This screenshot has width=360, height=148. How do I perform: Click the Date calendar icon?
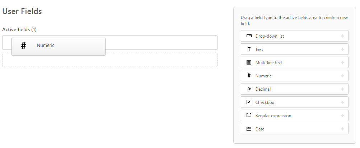pyautogui.click(x=249, y=129)
